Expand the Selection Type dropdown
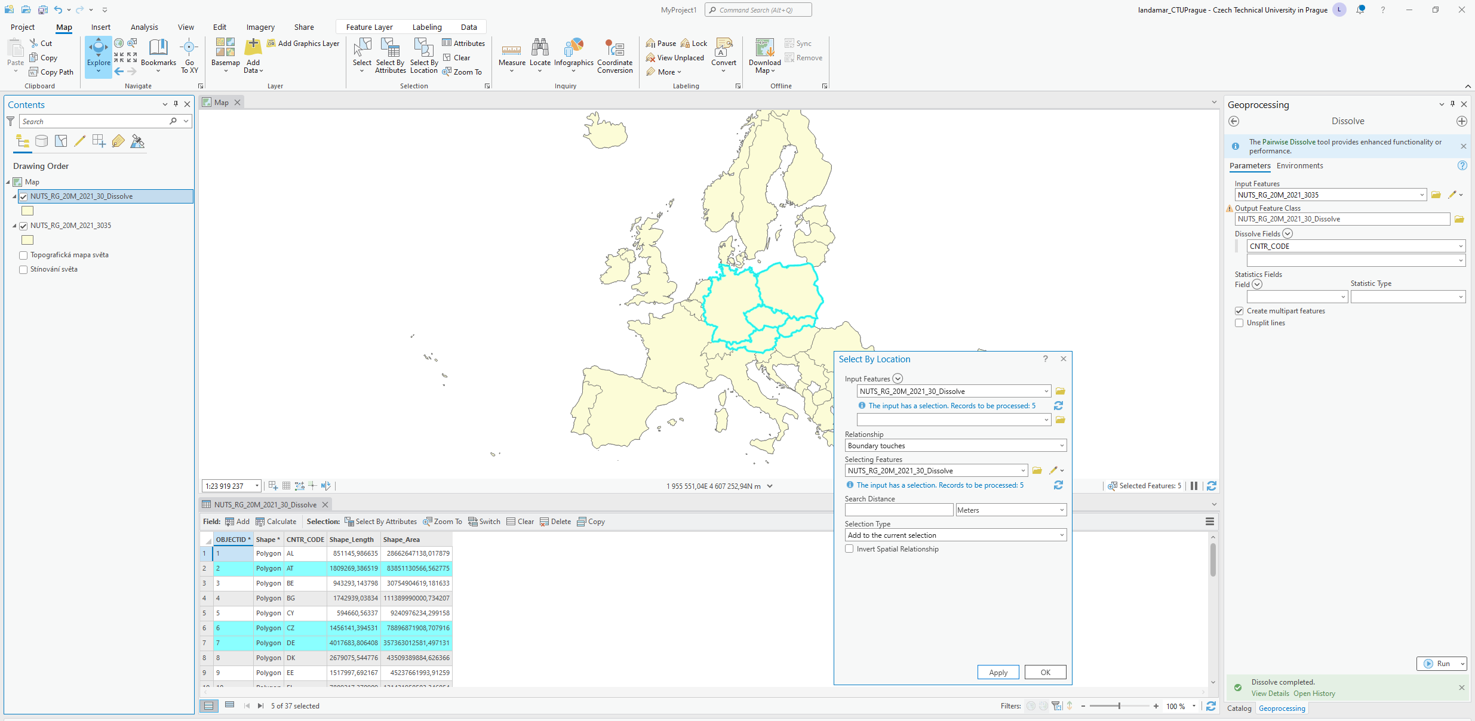Screen dimensions: 1475x721 (x=1059, y=535)
